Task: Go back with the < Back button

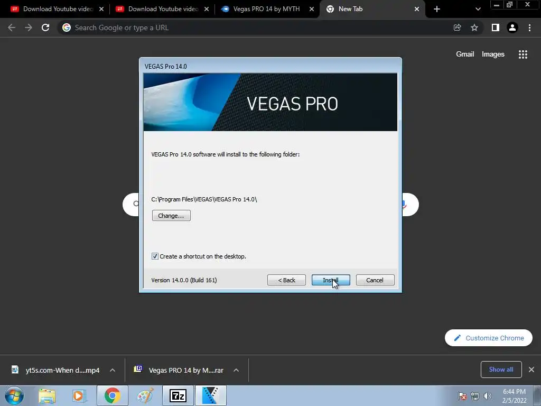Action: 286,280
